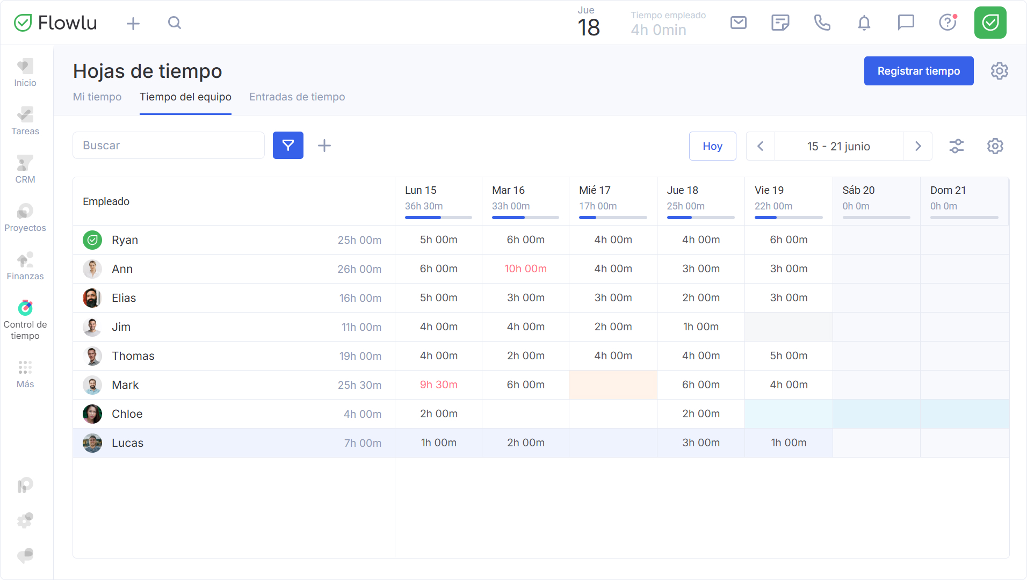Screen dimensions: 1027x580
Task: Open view options sliders icon
Action: coord(957,146)
